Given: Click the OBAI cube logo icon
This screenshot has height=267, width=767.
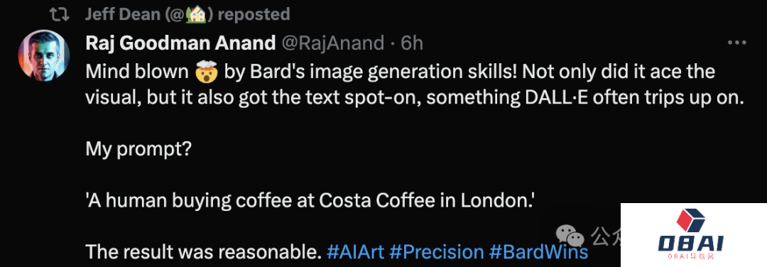Looking at the screenshot, I should tap(691, 221).
